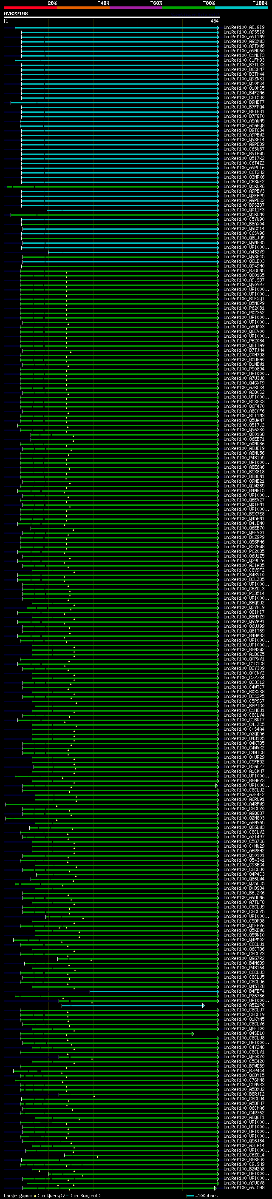Select hit UniRef100_A9TXW9

tap(244, 46)
